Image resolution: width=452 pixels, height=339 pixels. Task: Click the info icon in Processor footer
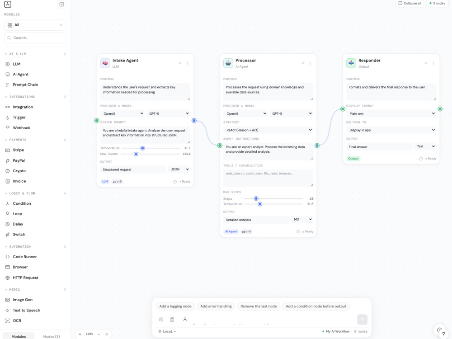pos(298,232)
